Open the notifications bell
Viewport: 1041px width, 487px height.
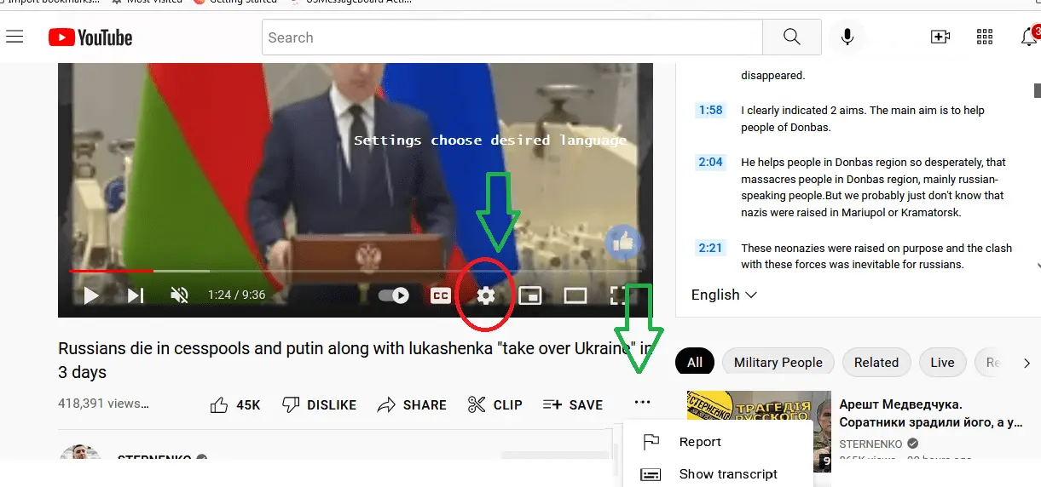(x=1029, y=37)
